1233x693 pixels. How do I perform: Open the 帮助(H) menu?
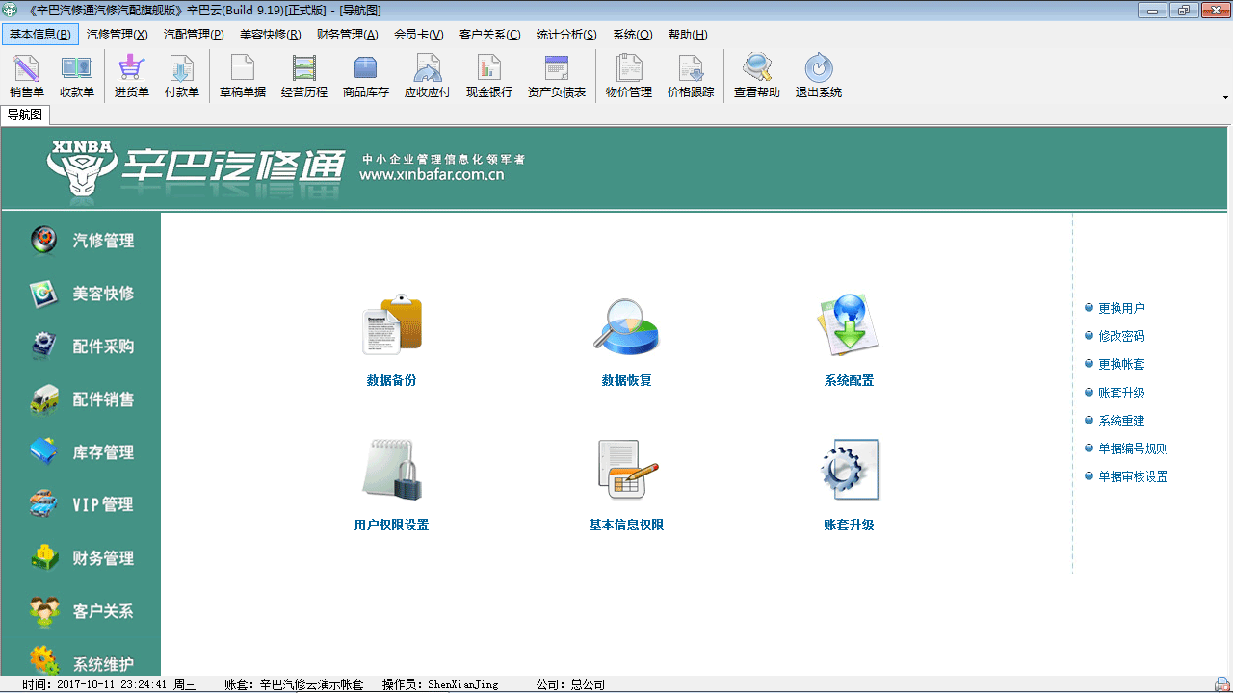pyautogui.click(x=688, y=35)
